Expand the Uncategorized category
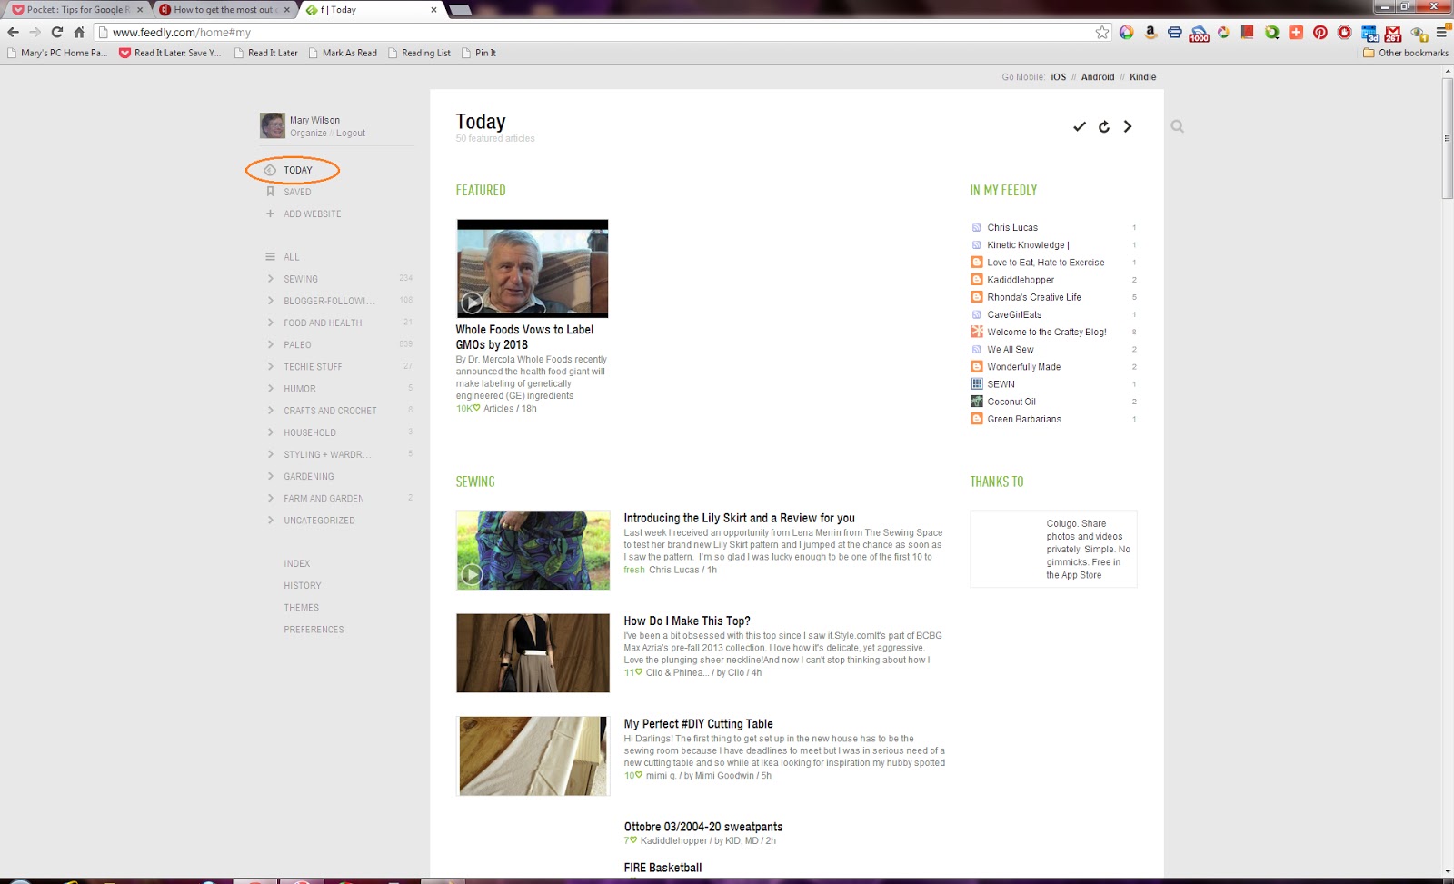This screenshot has height=884, width=1454. [x=270, y=521]
